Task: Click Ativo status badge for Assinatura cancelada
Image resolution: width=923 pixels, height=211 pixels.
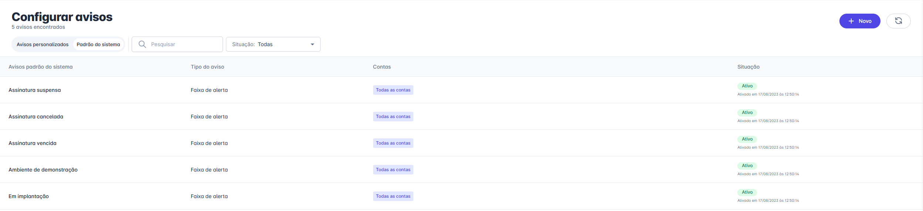Action: 747,113
